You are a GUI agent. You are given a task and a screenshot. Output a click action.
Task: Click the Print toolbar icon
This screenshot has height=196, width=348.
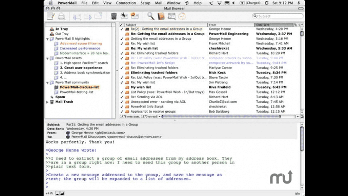coord(61,16)
